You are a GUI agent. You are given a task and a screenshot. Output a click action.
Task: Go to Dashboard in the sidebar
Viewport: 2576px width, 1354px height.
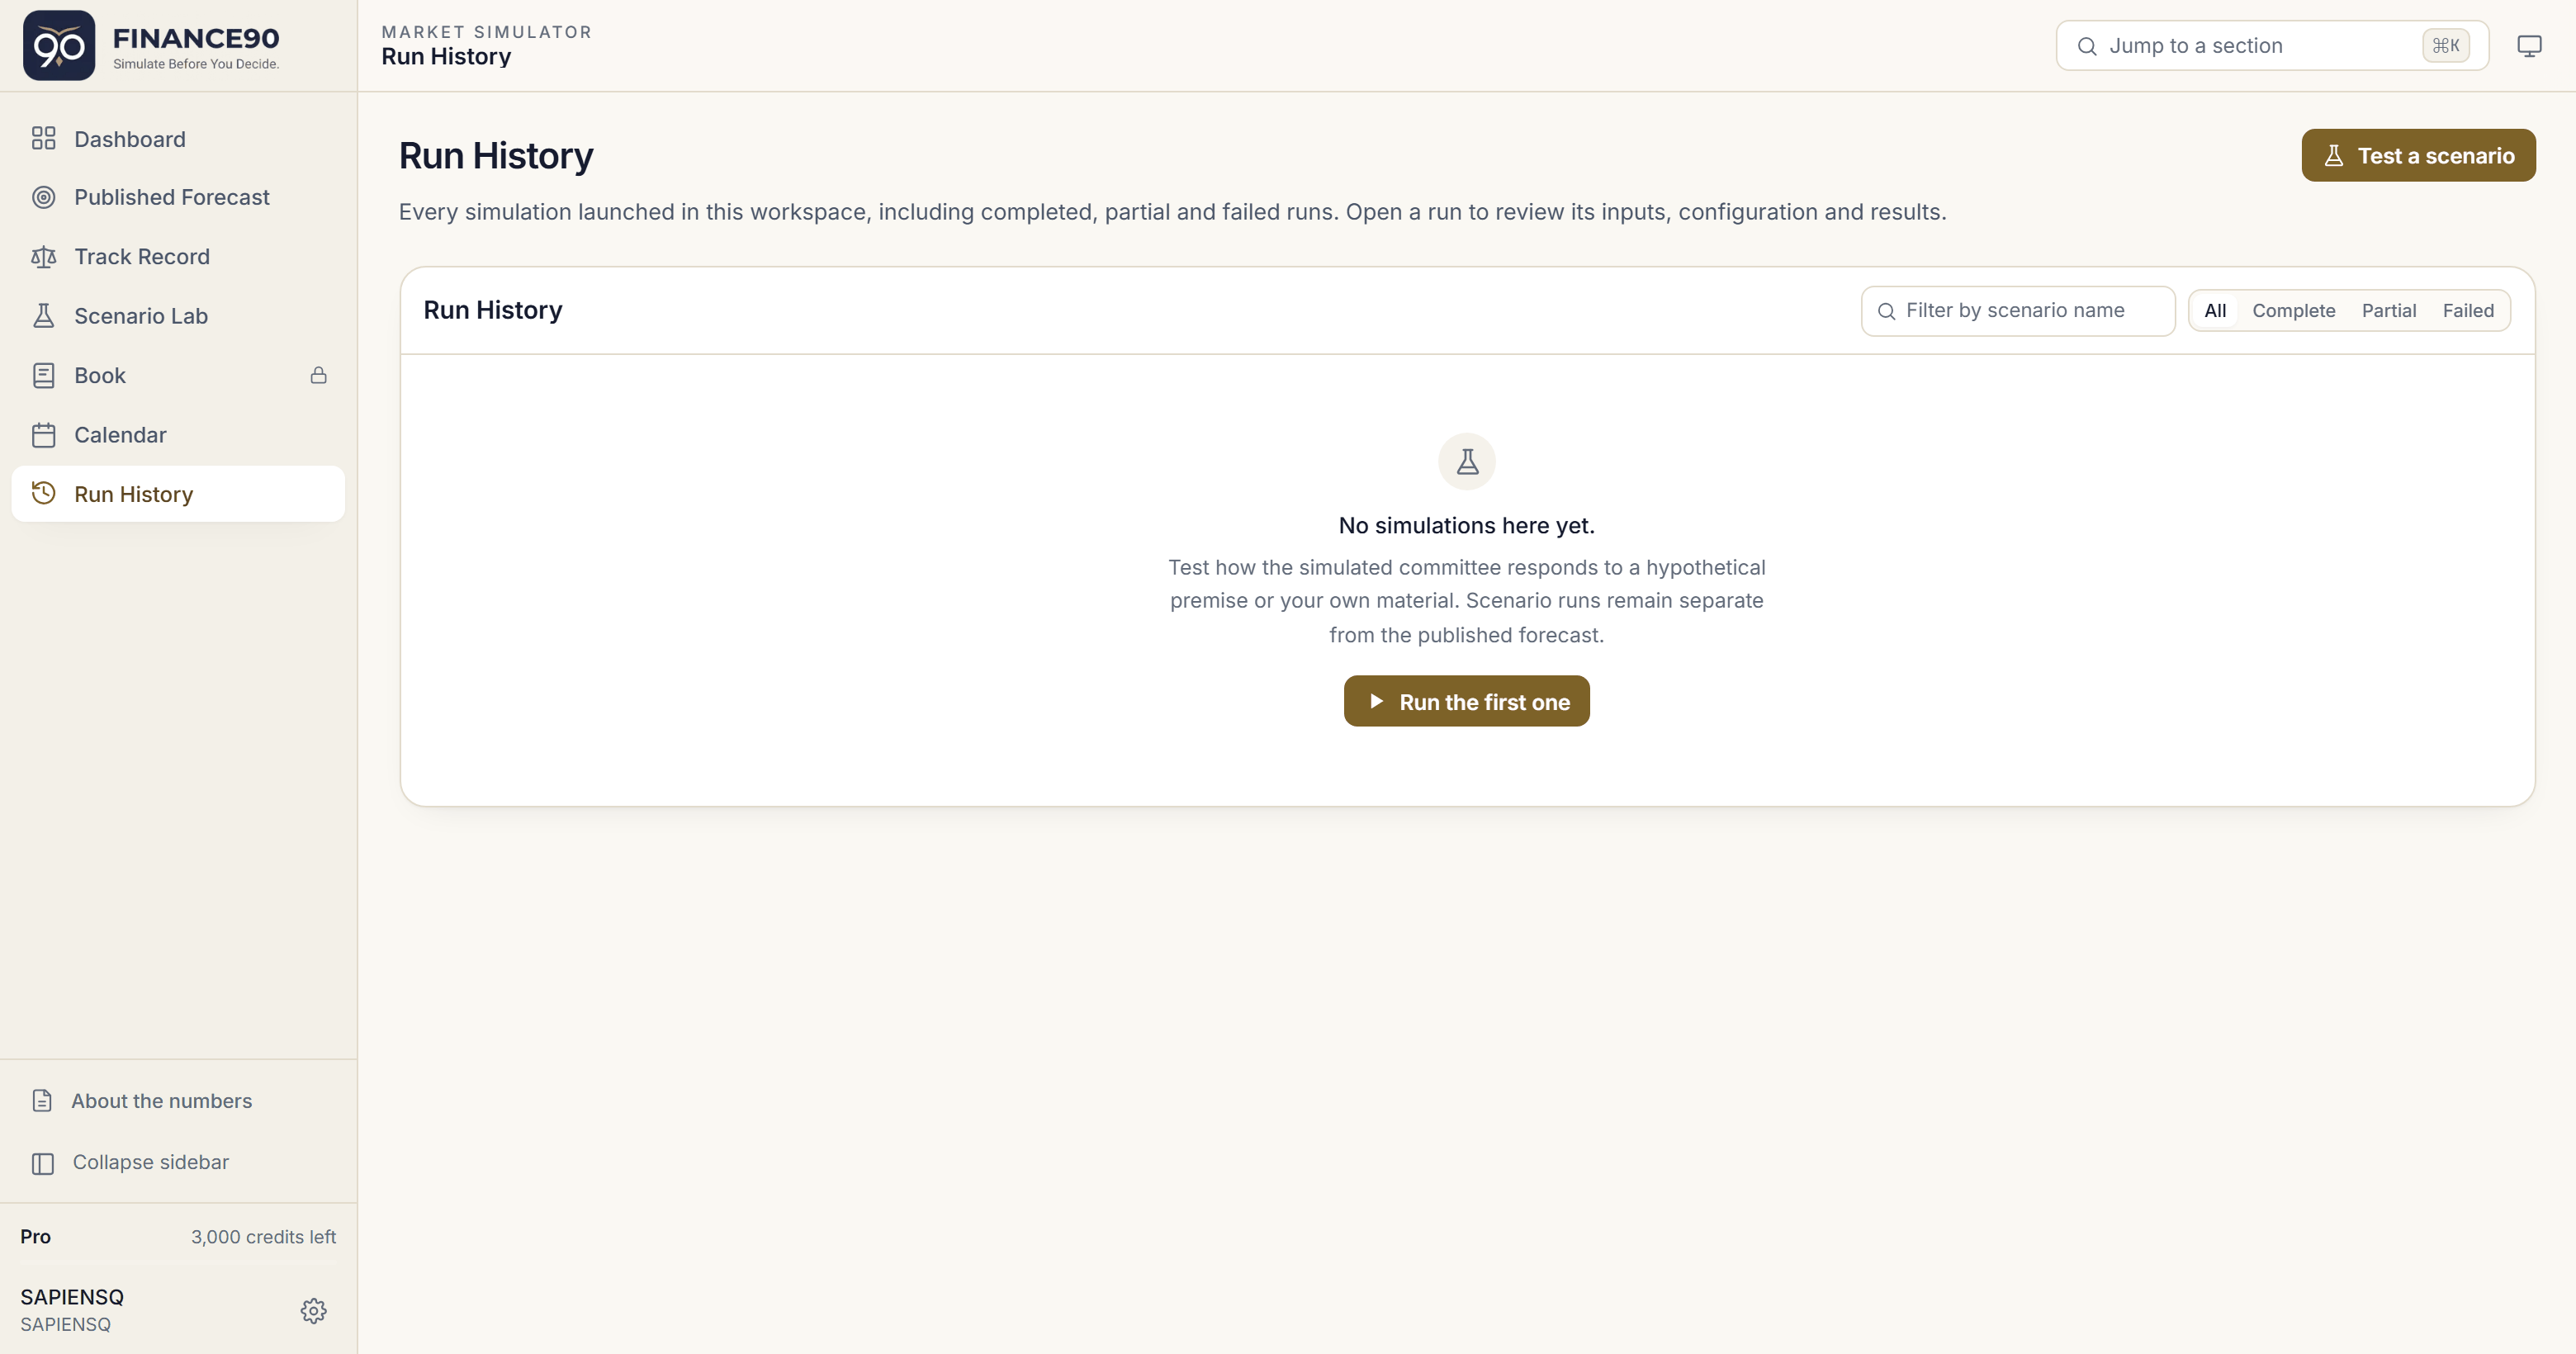(178, 138)
